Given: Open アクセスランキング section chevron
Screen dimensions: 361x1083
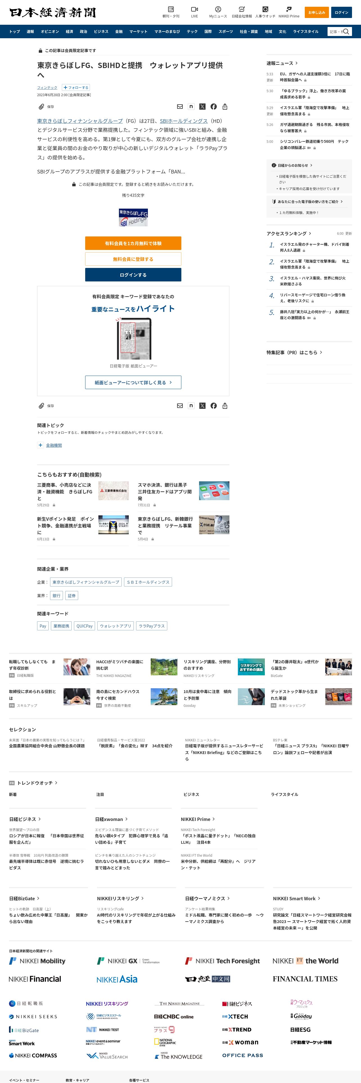Looking at the screenshot, I should click(x=310, y=233).
